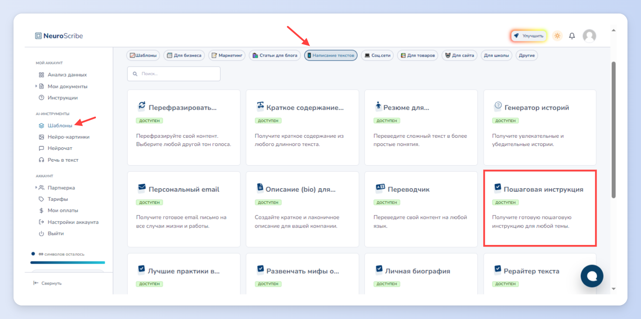This screenshot has width=641, height=319.
Task: Open notifications bell icon
Action: (572, 36)
